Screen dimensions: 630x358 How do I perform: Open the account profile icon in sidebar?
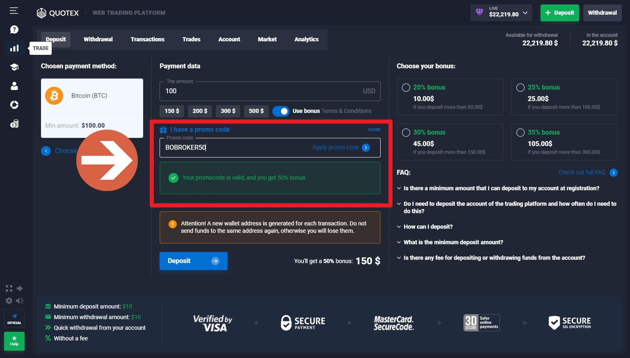[x=14, y=86]
